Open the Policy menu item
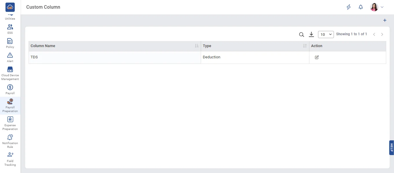The width and height of the screenshot is (394, 173). (10, 43)
